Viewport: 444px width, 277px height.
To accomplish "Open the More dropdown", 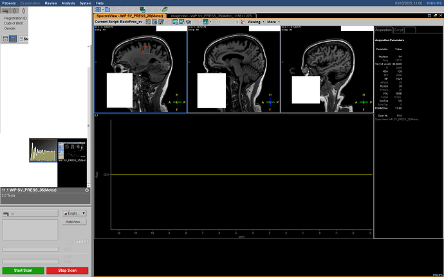I will click(x=273, y=22).
